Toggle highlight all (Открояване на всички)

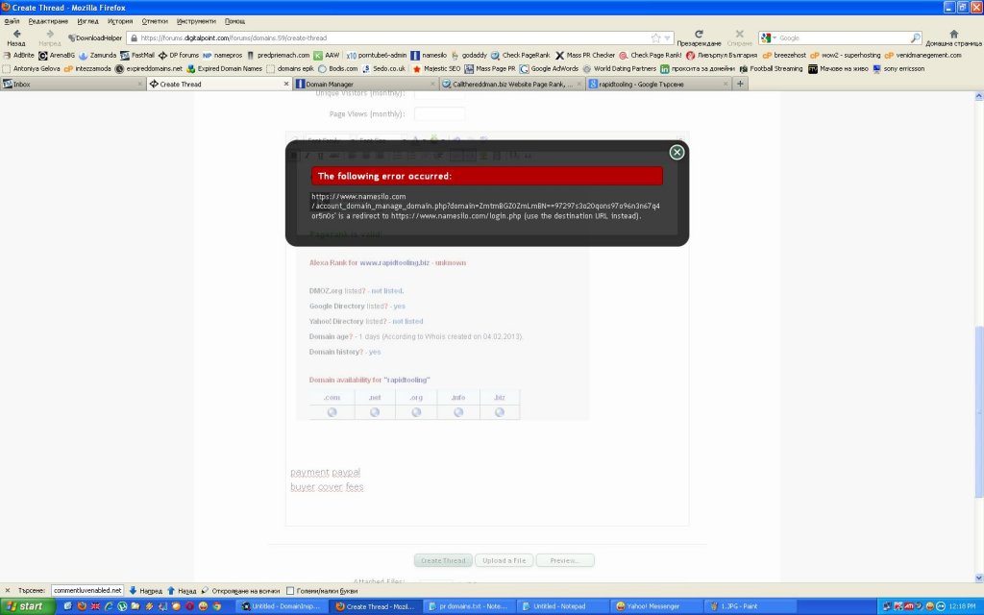(240, 591)
